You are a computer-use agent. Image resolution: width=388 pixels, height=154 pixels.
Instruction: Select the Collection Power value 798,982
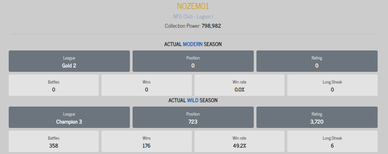click(x=211, y=26)
